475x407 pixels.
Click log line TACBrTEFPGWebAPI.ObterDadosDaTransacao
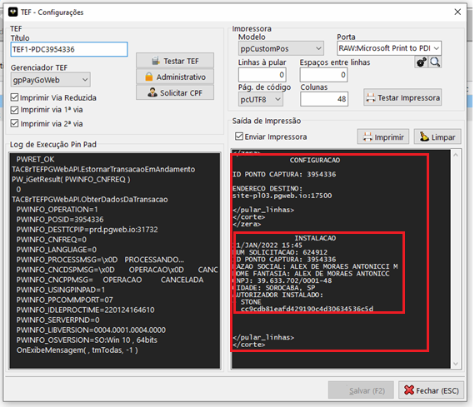(x=90, y=200)
